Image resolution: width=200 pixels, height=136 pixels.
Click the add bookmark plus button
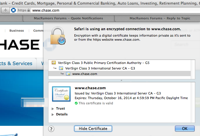(6, 10)
